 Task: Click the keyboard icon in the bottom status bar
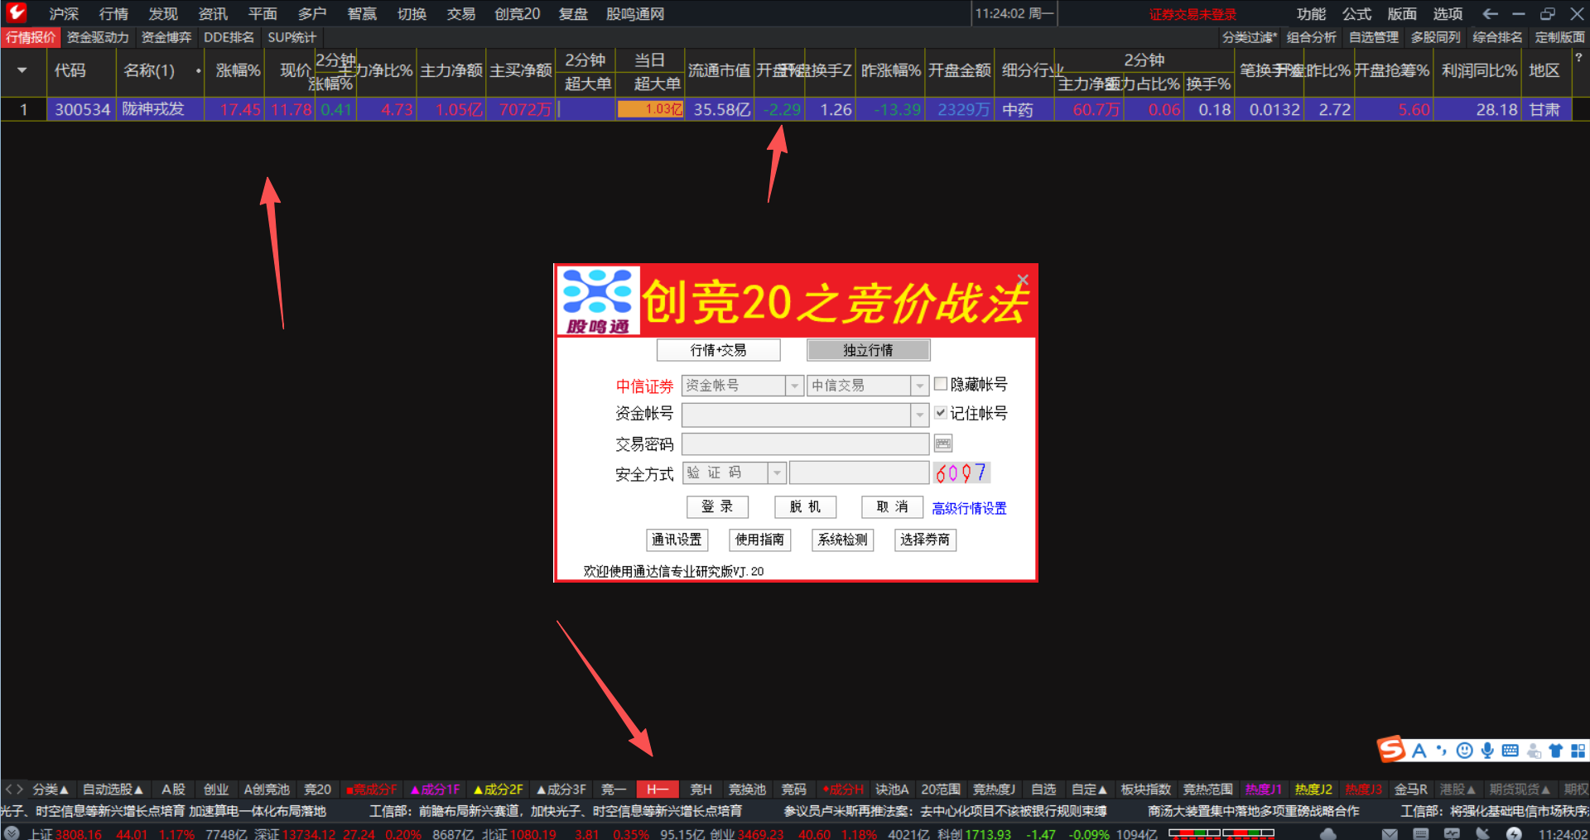pyautogui.click(x=1421, y=833)
